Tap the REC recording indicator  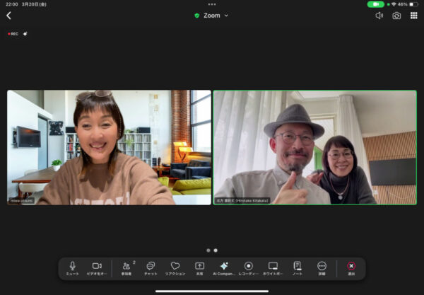click(x=13, y=33)
